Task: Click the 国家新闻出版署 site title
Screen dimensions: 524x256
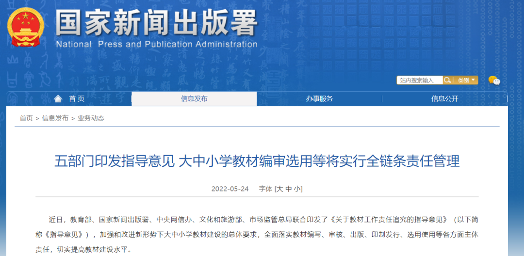Action: point(156,22)
